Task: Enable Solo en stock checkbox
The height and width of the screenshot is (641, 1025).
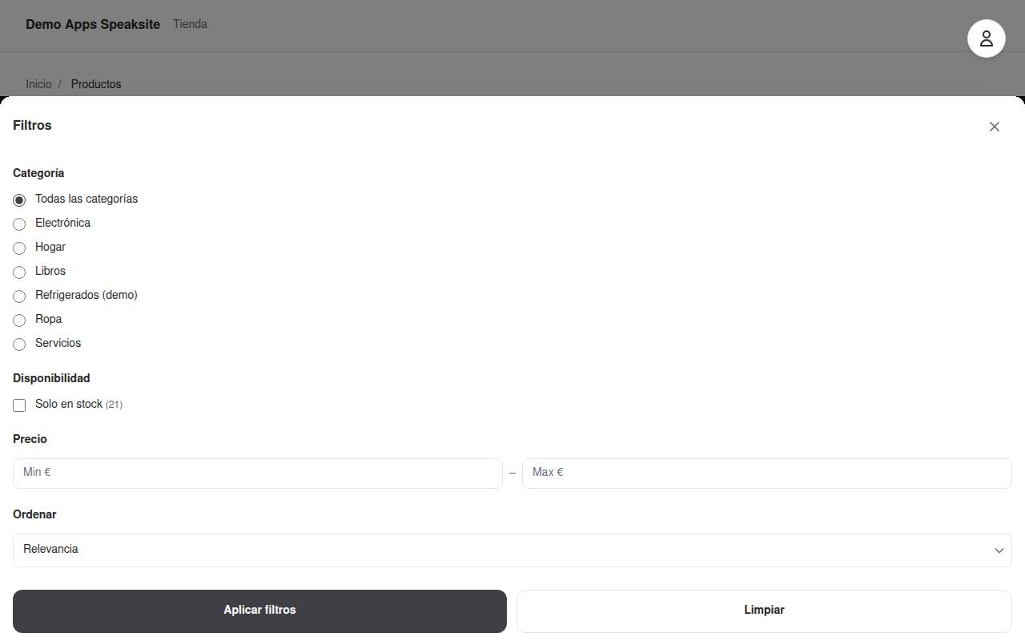Action: pyautogui.click(x=19, y=405)
